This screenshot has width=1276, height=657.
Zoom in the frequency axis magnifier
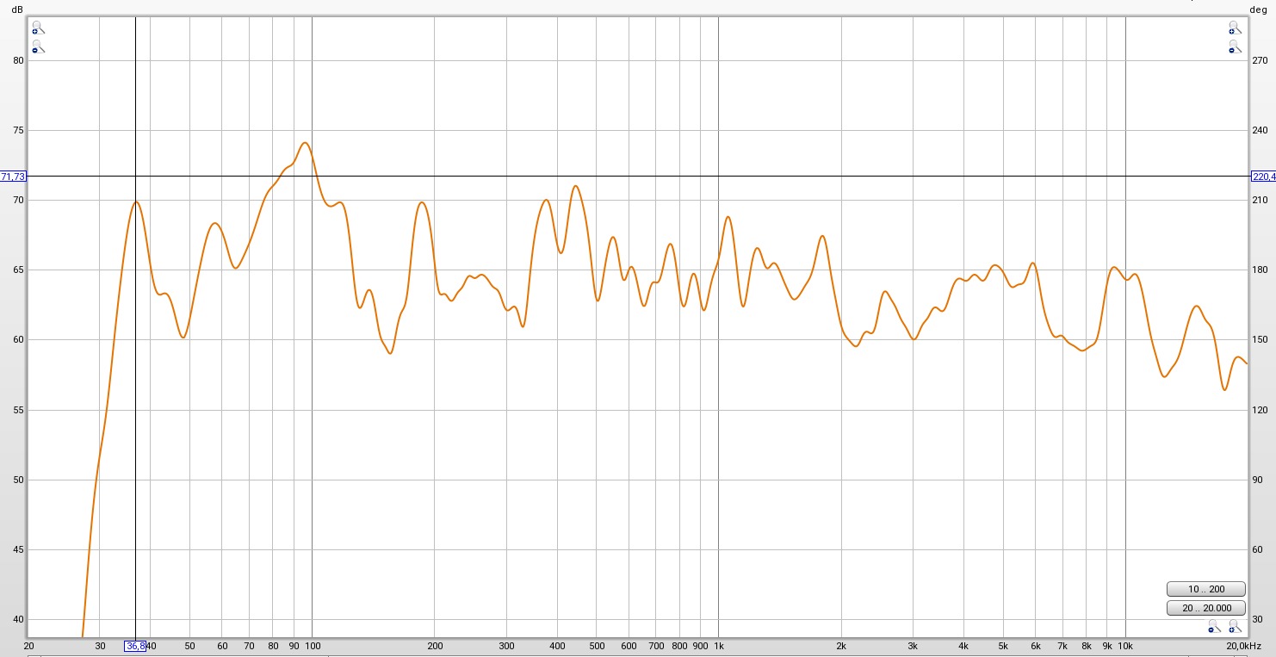coord(1234,626)
